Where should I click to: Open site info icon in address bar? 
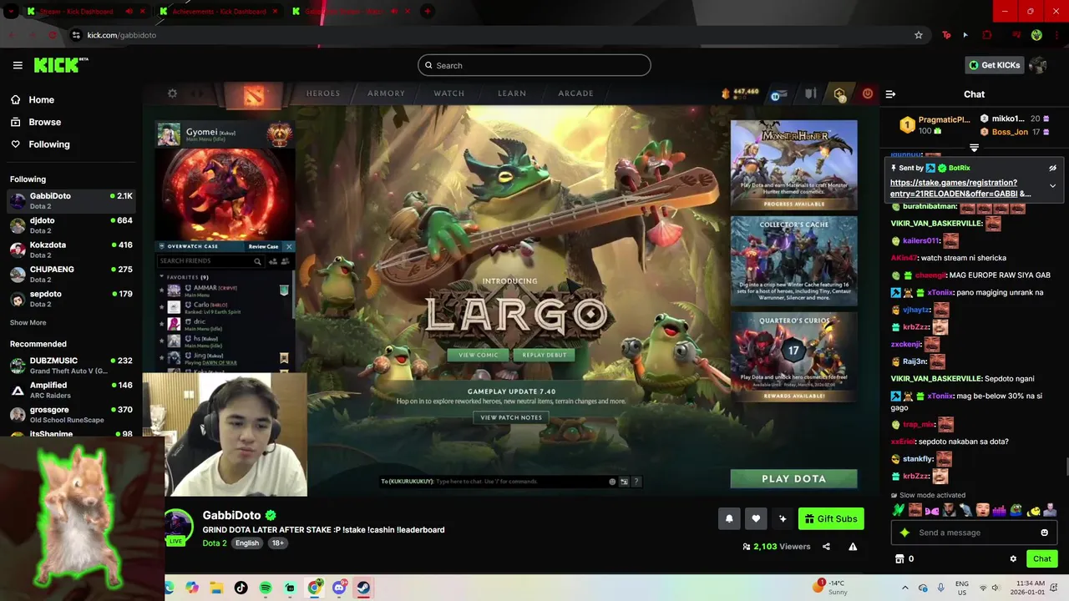coord(76,35)
